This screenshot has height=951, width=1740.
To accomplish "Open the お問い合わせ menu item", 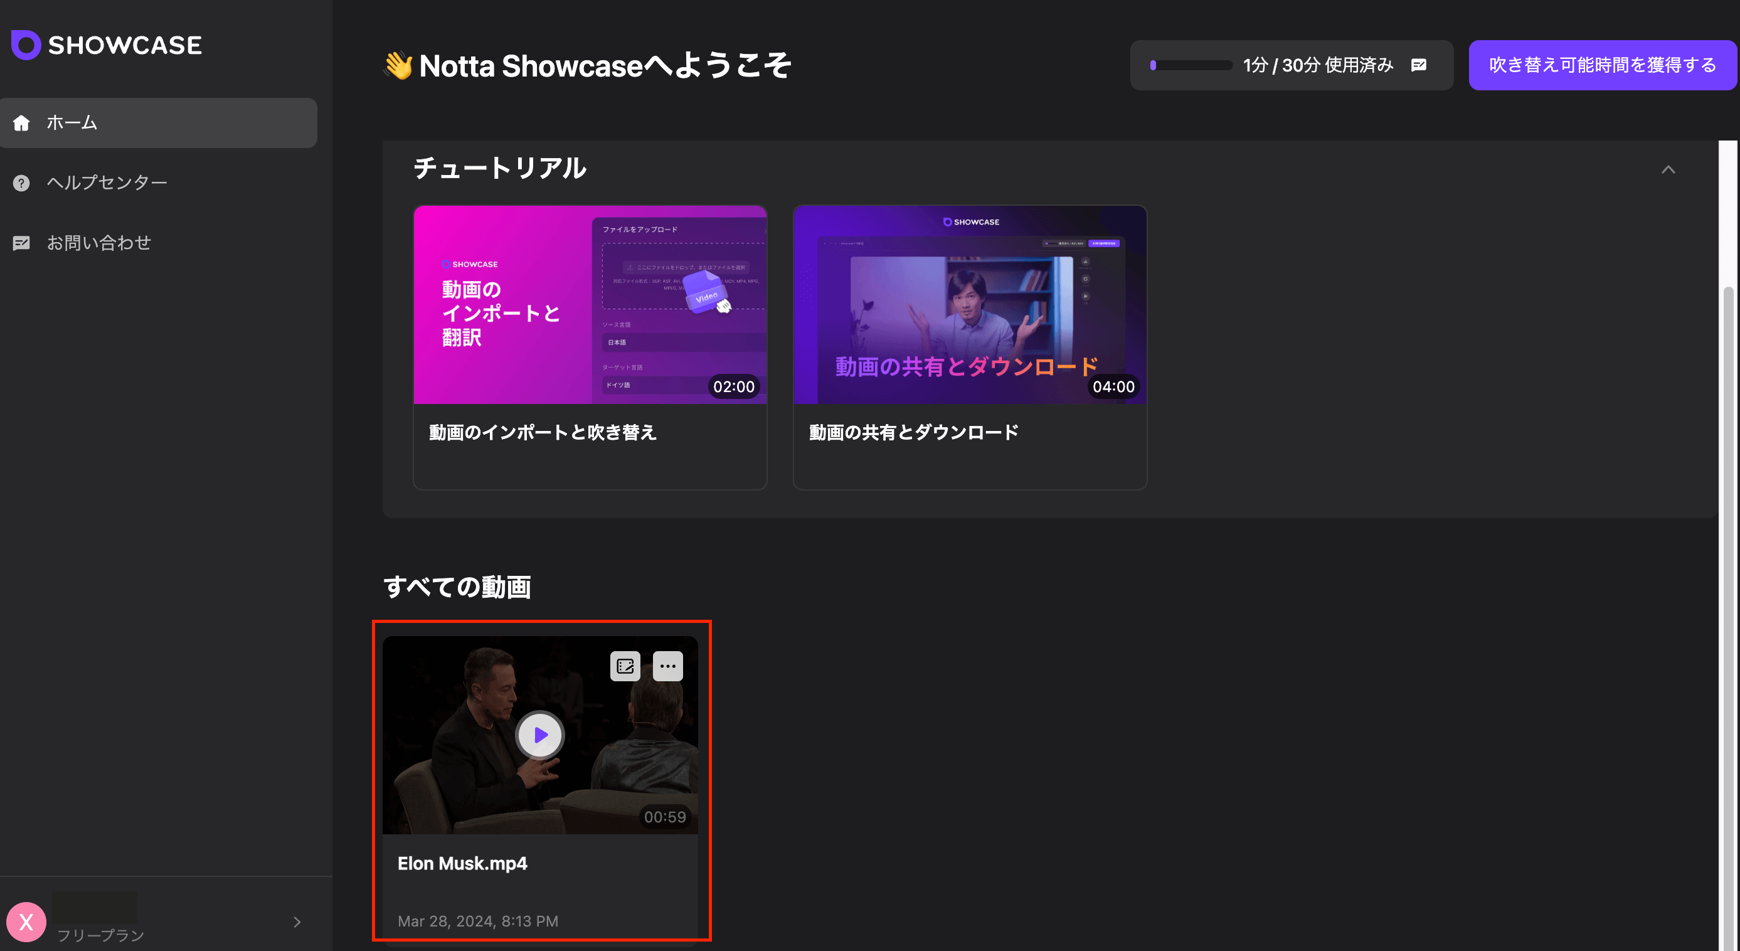I will click(159, 243).
